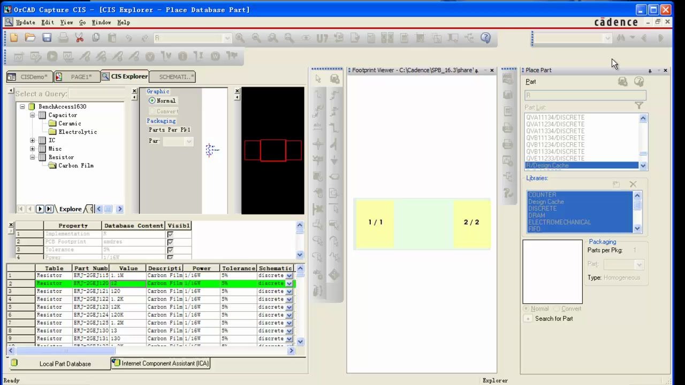Click the Zoom In magnifier icon
The image size is (685, 385).
tap(240, 37)
